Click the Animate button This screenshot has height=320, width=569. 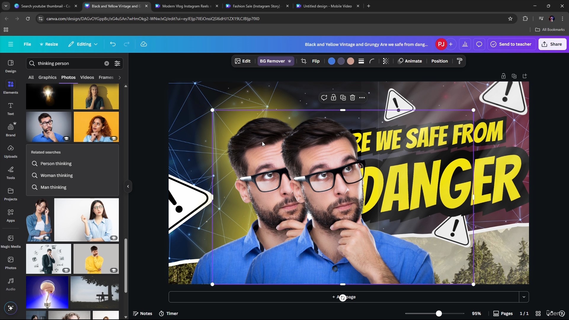tap(410, 61)
